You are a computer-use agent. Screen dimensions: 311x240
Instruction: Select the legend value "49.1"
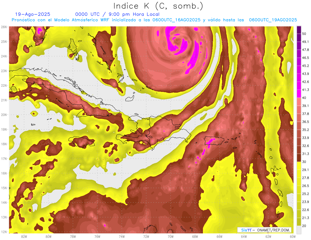point(306,42)
